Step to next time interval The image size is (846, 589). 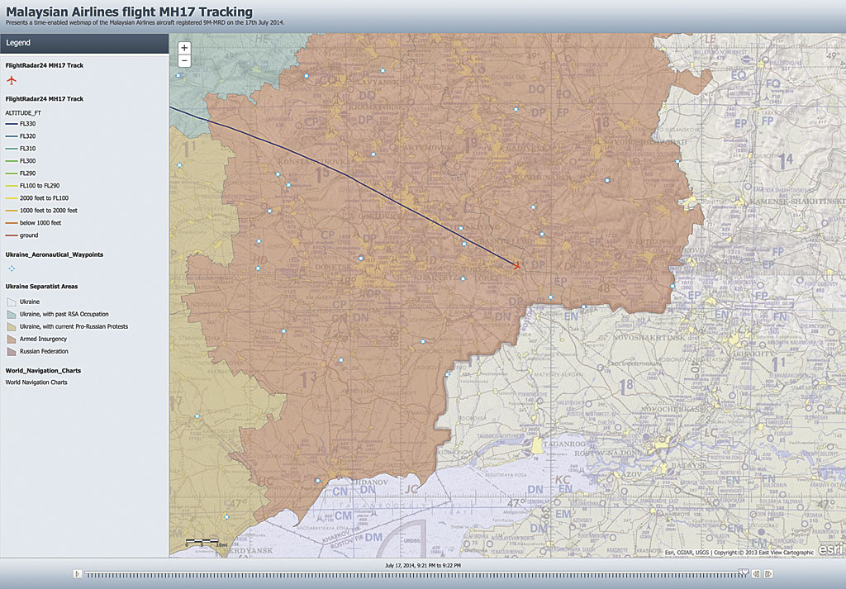768,574
